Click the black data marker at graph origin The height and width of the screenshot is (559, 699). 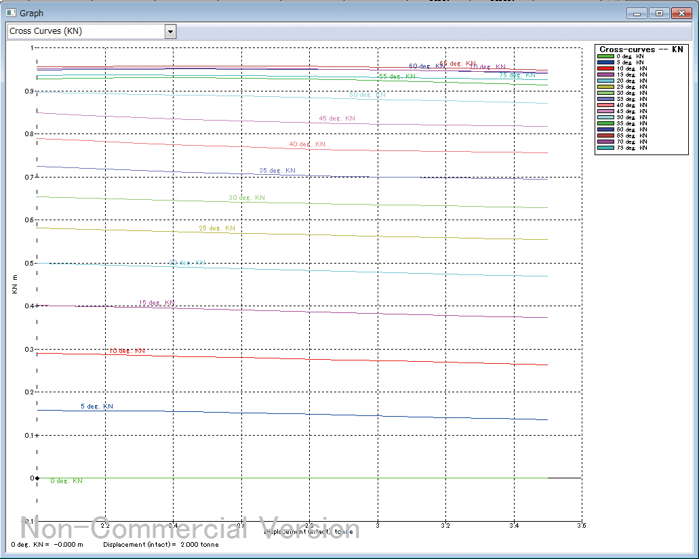[x=37, y=478]
